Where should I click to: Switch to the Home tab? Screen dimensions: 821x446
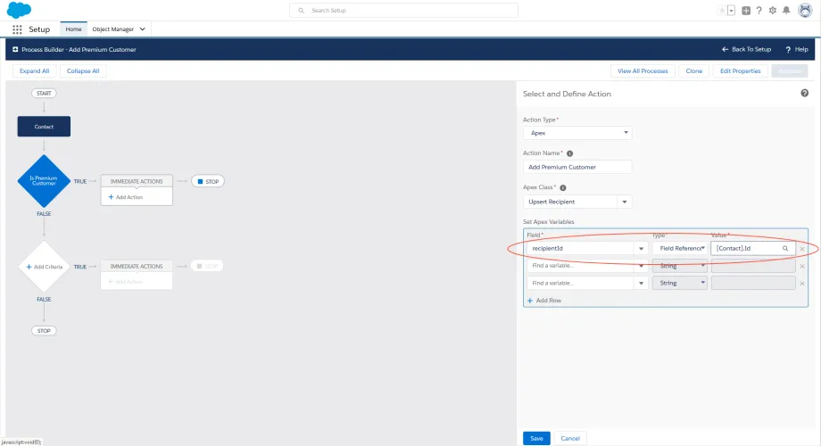pyautogui.click(x=73, y=29)
